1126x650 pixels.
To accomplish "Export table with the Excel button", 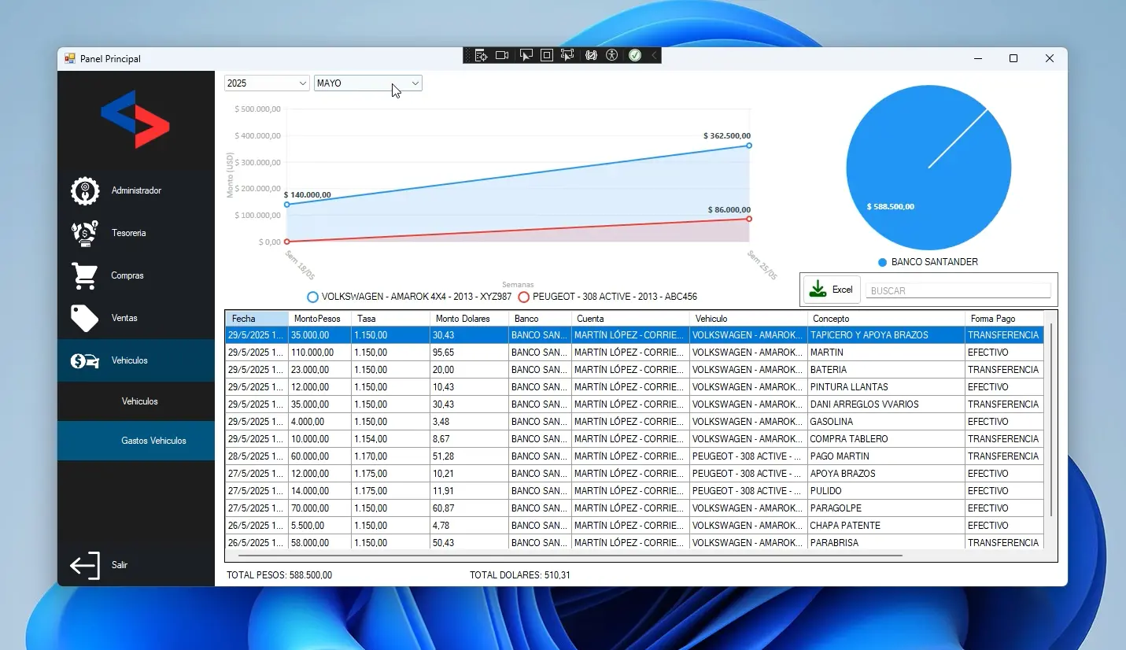I will (832, 290).
